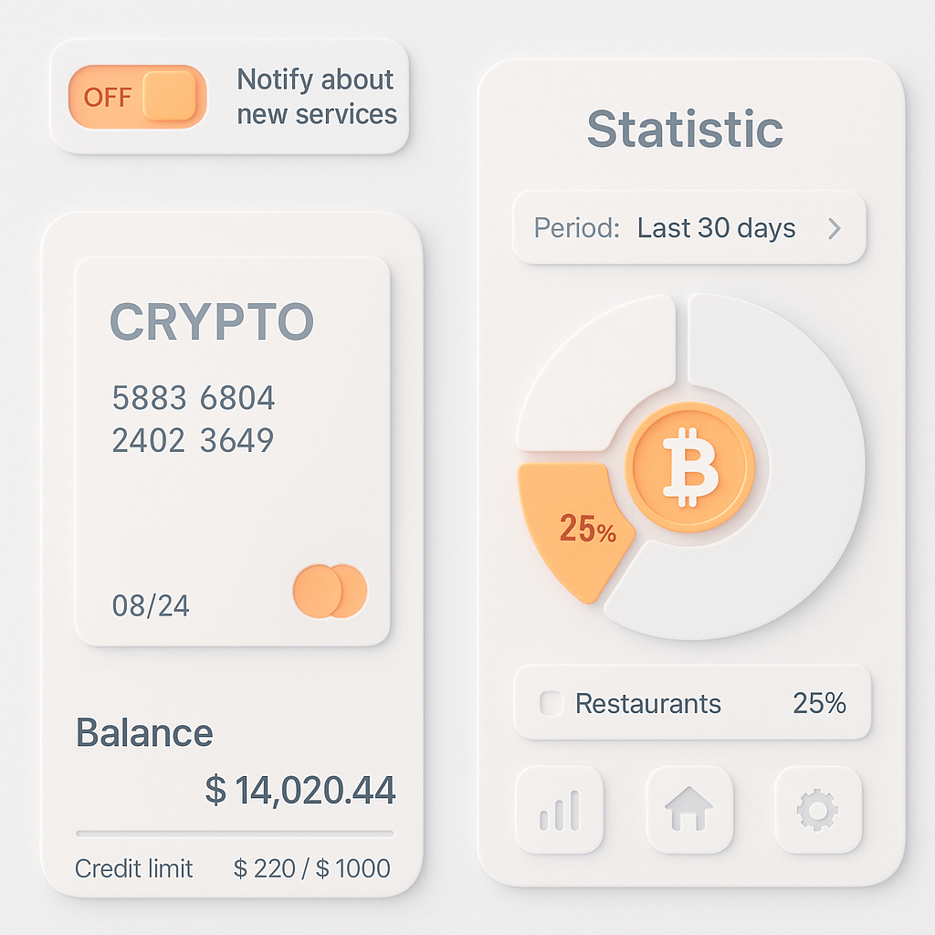Toggle the notify about new services switch
The image size is (935, 935).
pos(138,97)
